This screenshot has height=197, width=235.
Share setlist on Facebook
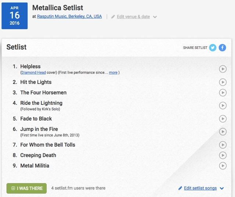point(222,48)
